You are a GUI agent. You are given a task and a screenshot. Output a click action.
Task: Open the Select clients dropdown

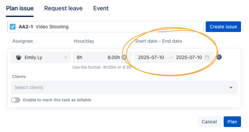click(124, 88)
